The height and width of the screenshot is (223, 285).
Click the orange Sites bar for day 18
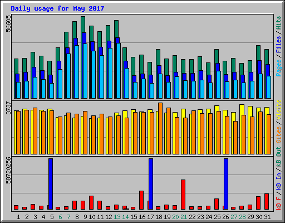(160, 128)
